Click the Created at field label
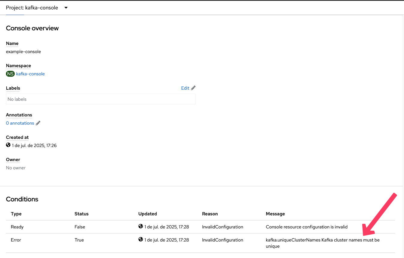 [x=17, y=137]
